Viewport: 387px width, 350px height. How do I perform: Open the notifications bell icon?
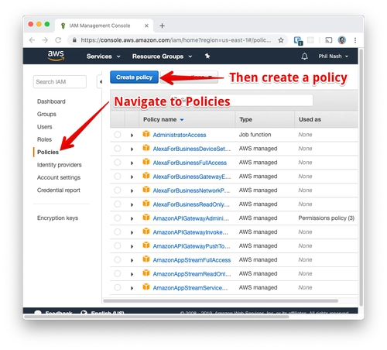point(304,57)
